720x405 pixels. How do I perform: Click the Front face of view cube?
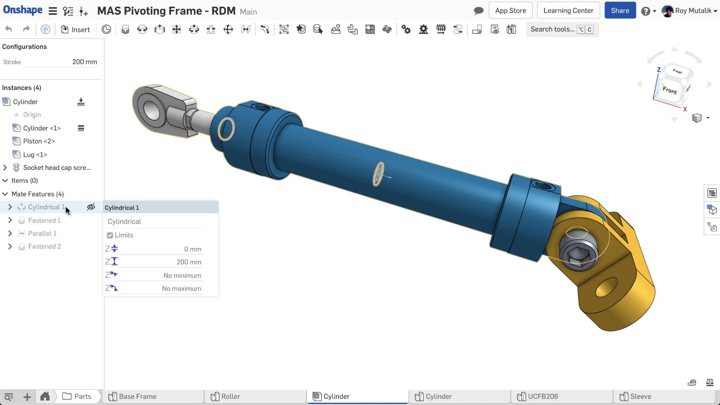tap(669, 90)
